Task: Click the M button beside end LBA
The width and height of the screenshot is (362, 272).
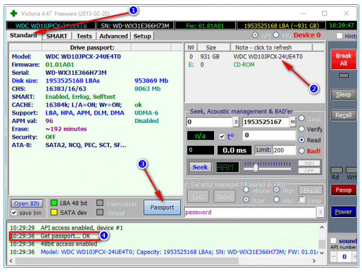Action: (293, 122)
